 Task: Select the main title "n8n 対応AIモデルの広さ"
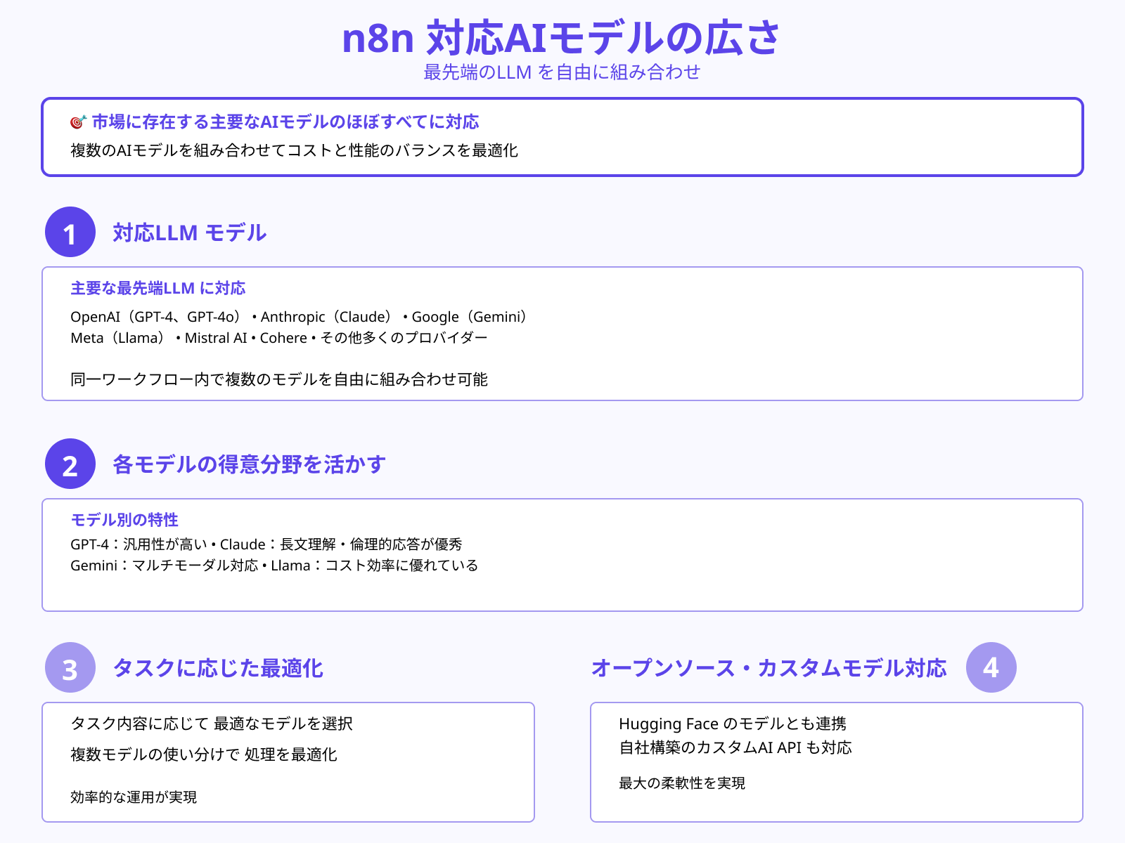[561, 38]
